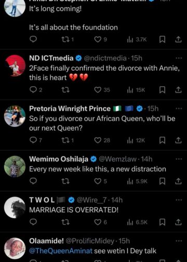The height and width of the screenshot is (262, 187).
Task: Bookmark Wemimo Oshilaja's tweet
Action: click(x=162, y=181)
